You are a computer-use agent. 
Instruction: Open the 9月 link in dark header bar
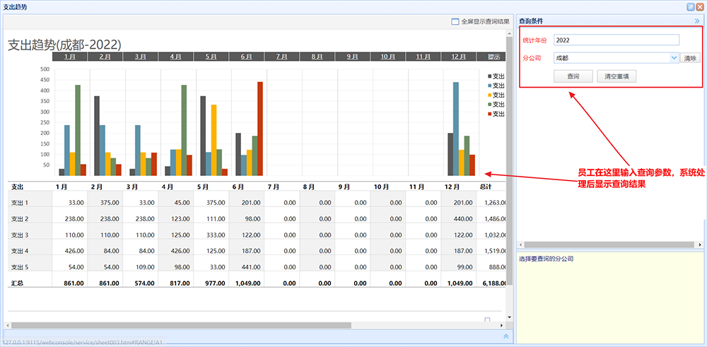352,57
